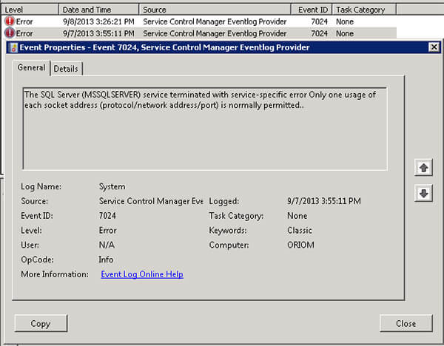This screenshot has height=346, width=444.
Task: Sort by the Event ID column header
Action: pos(311,10)
